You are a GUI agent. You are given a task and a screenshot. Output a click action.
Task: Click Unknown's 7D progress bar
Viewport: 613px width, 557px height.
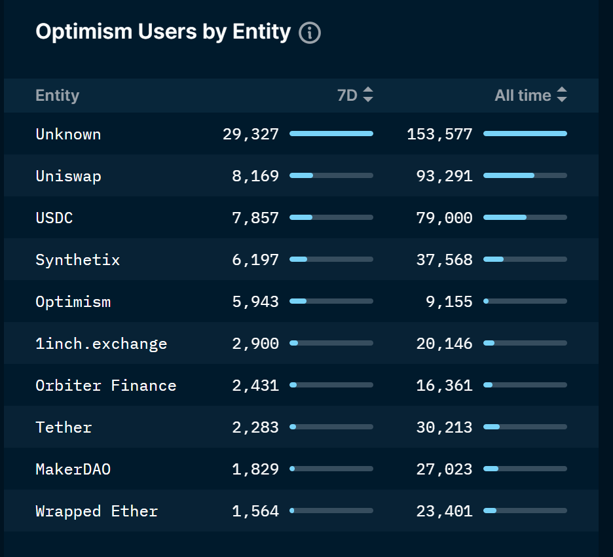tap(331, 134)
